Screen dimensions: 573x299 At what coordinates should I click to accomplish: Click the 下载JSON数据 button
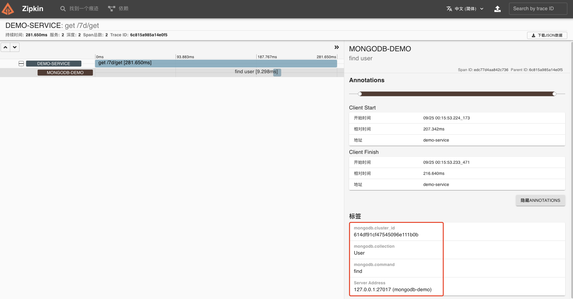point(547,35)
